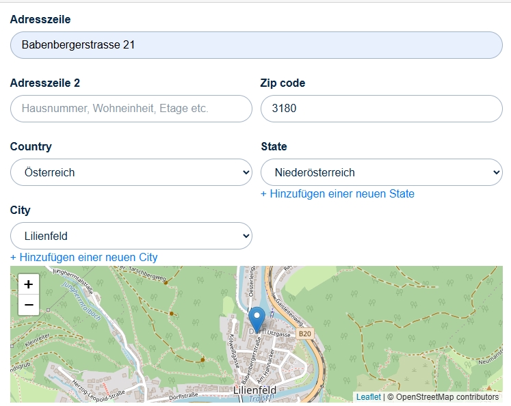Viewport: 511px width, 406px height.
Task: Focus the Adresszeile field with Babenbergerstrasse 21
Action: pos(257,45)
